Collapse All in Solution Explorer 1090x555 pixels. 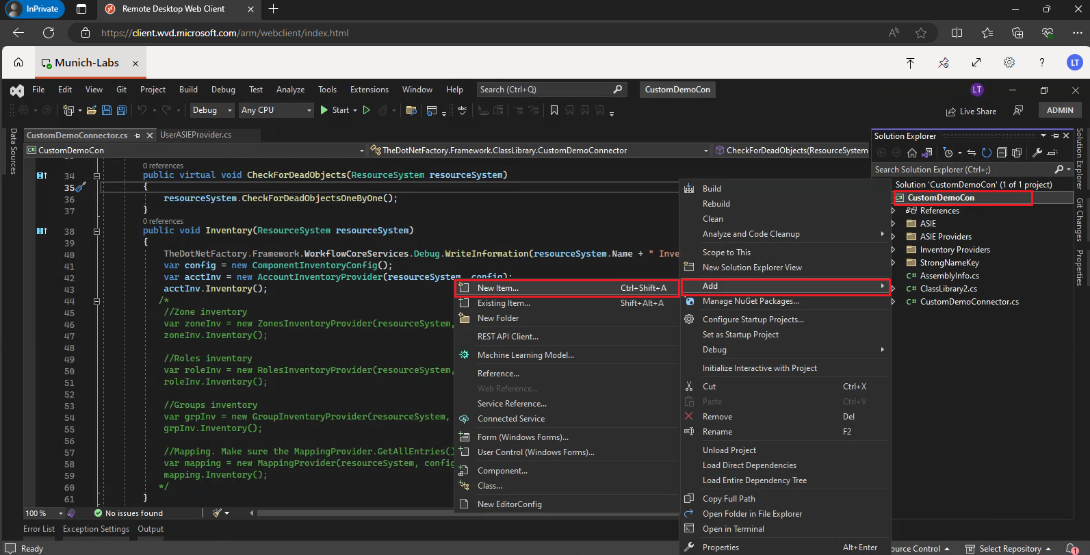1002,153
